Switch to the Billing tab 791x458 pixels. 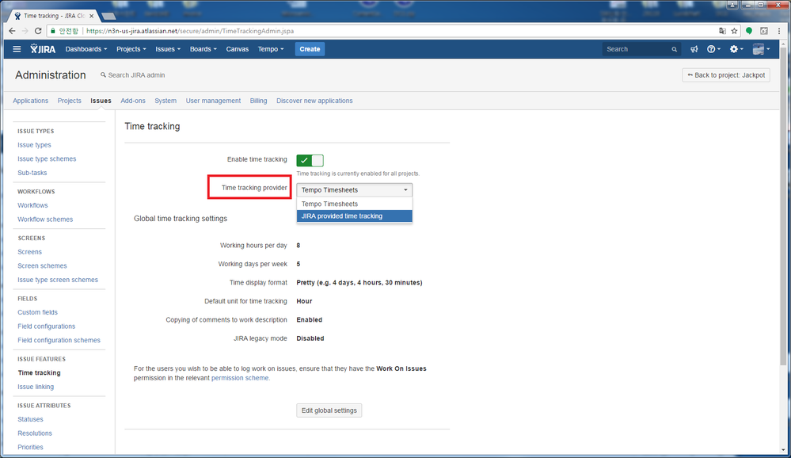click(x=258, y=101)
